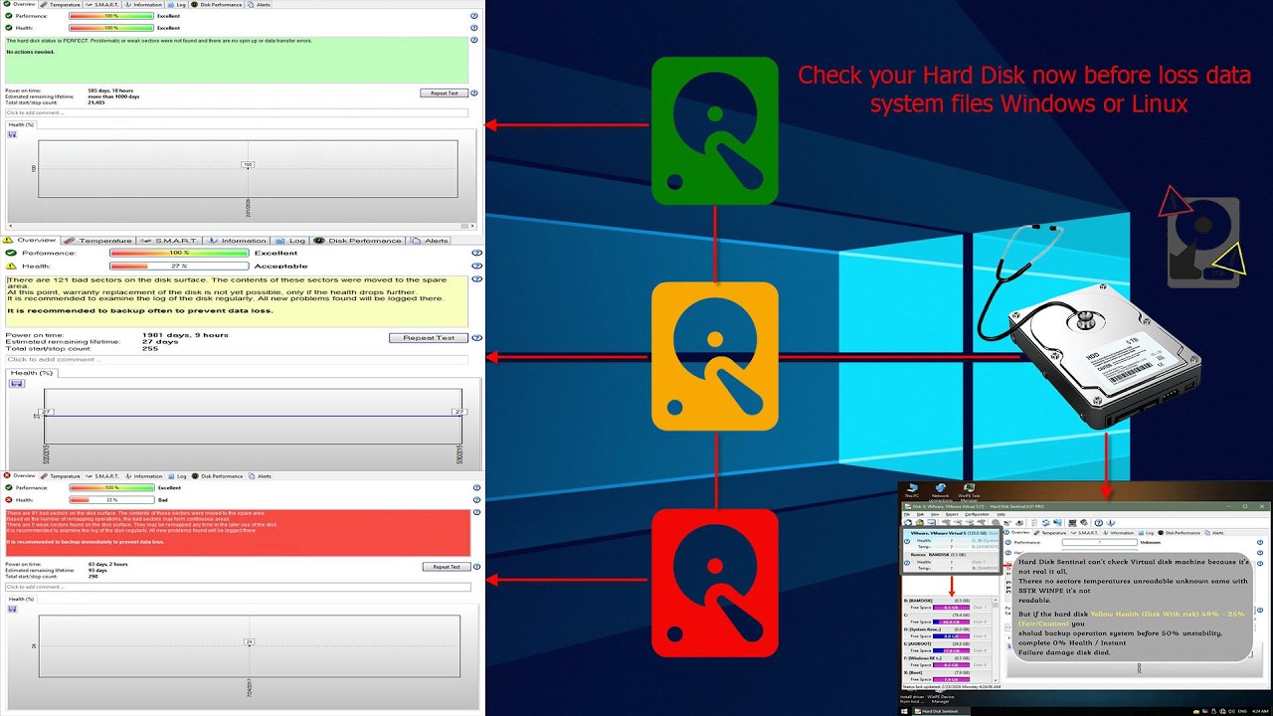Select Disk Performance tab in Acceptable-health panel
The image size is (1273, 716).
358,240
